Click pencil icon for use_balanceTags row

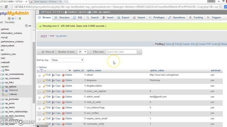click(x=44, y=108)
